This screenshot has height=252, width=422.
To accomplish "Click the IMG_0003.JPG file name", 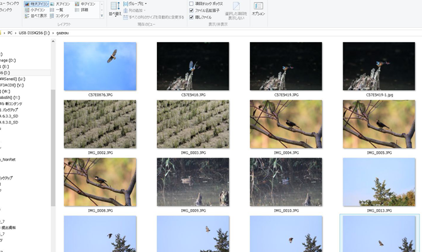I will point(193,152).
